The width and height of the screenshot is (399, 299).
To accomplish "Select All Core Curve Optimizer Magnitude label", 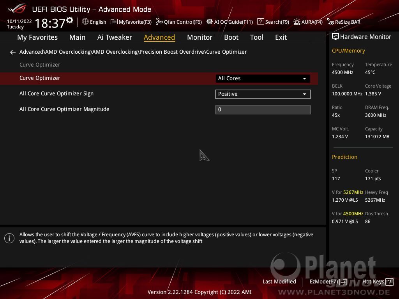I will tap(64, 109).
